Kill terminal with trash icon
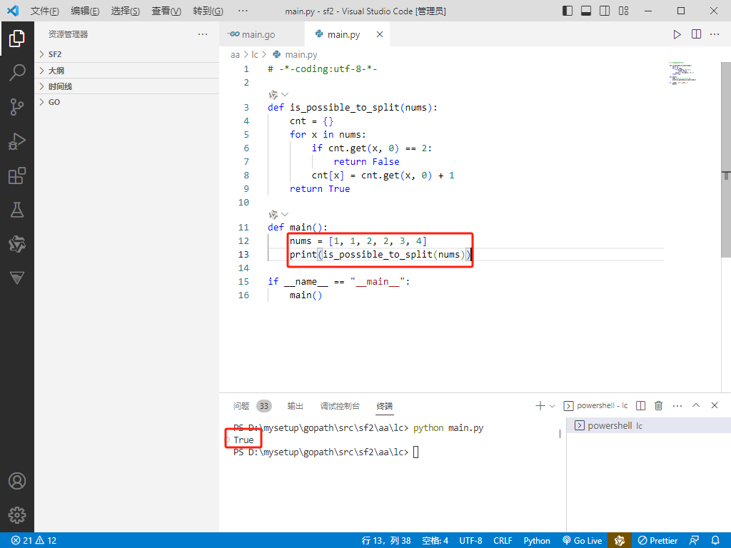This screenshot has width=731, height=548. [x=659, y=405]
